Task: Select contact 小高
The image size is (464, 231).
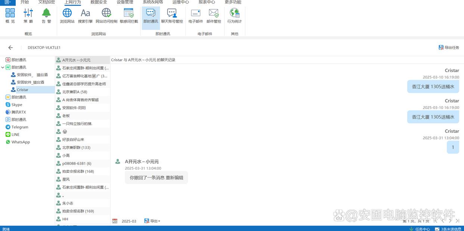Action: click(x=83, y=155)
